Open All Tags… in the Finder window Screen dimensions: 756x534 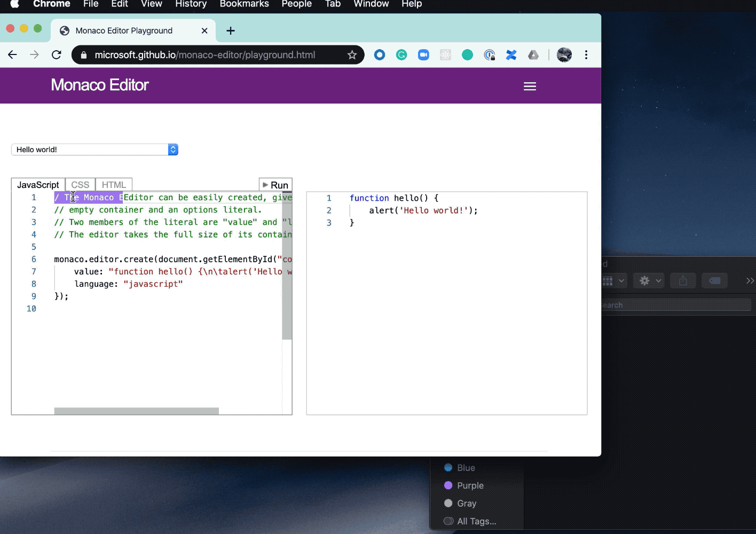[470, 521]
